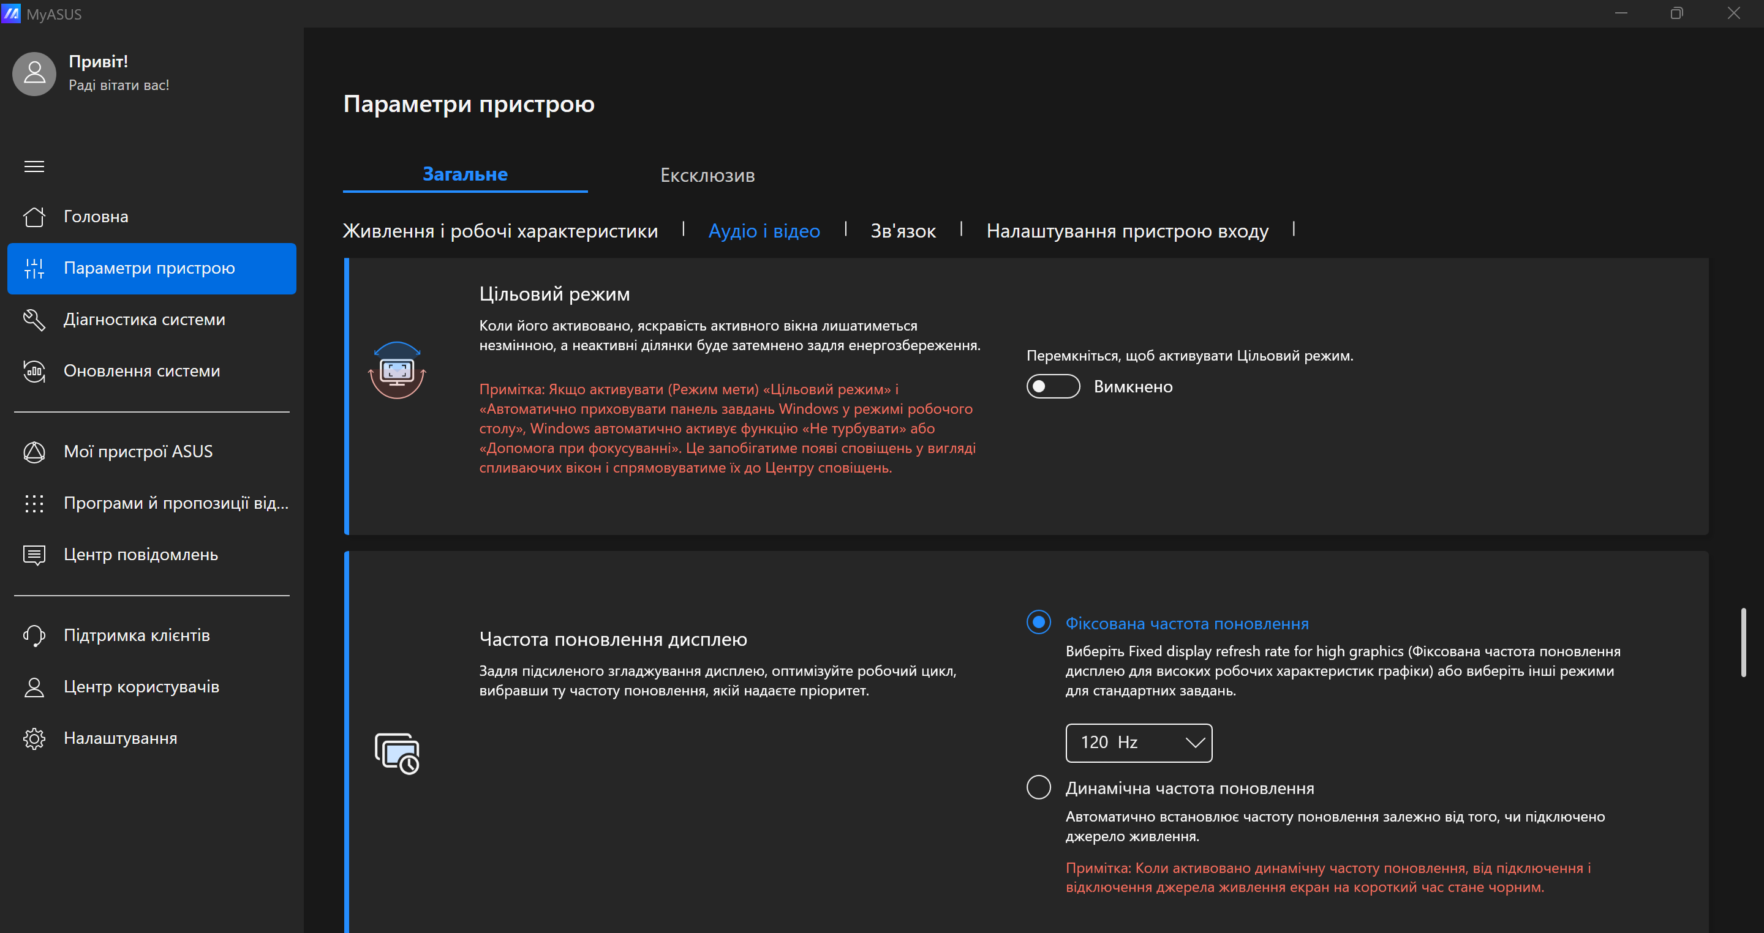
Task: Switch to the Ексклюзив tab
Action: click(x=707, y=175)
